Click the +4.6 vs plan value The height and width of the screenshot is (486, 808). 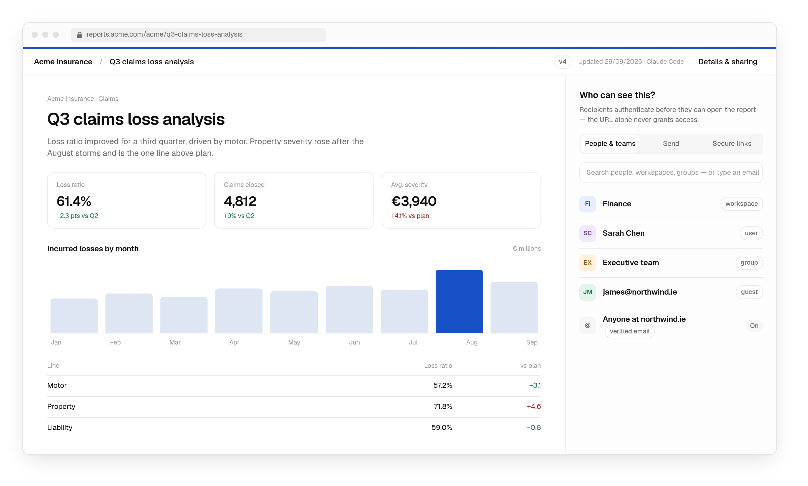tap(534, 407)
